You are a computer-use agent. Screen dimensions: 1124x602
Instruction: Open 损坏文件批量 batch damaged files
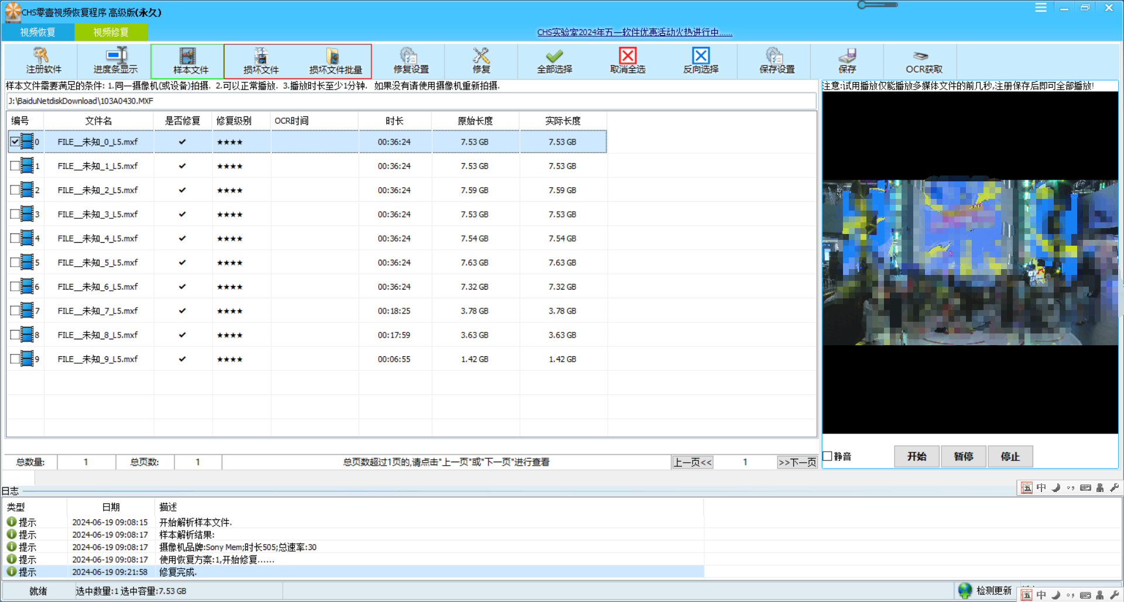pyautogui.click(x=335, y=61)
